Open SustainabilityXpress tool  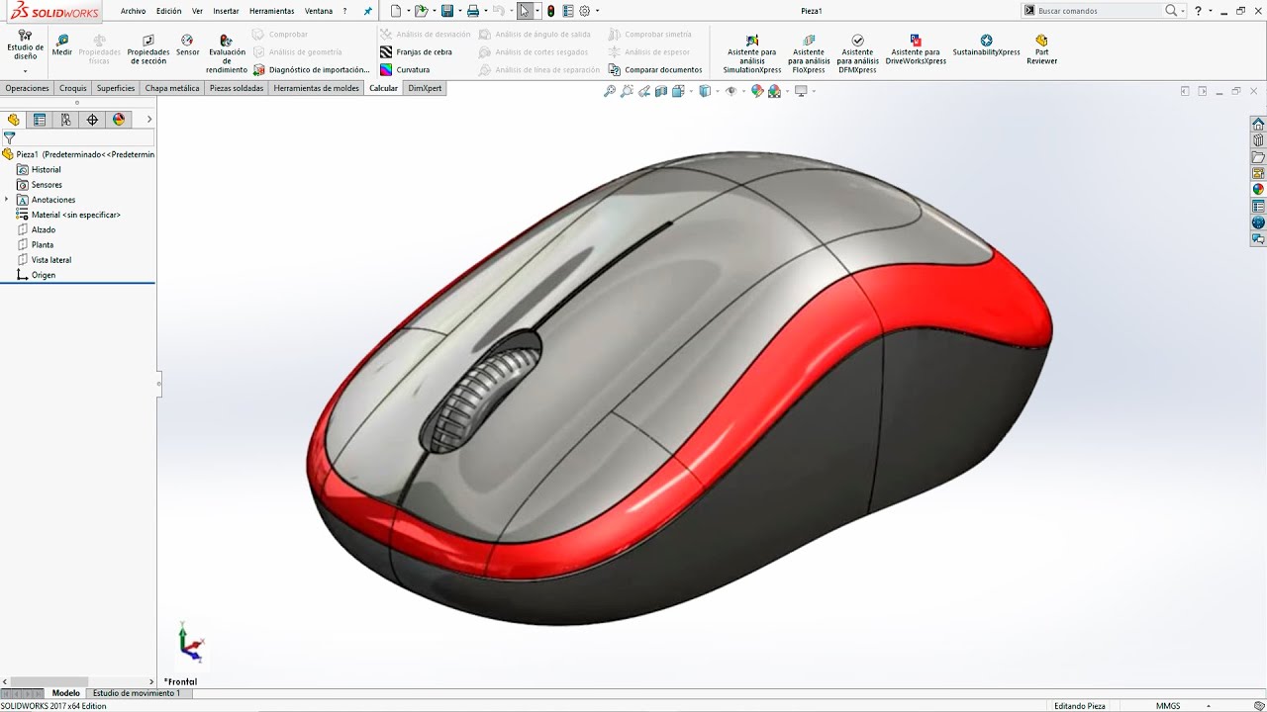pos(986,45)
